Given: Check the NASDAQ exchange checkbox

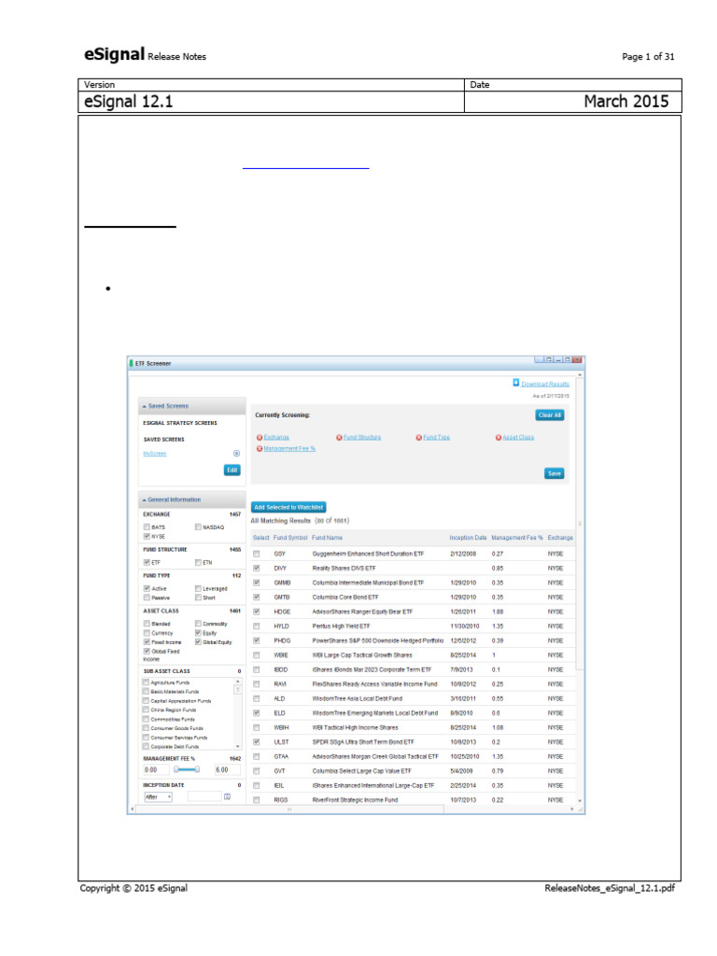Looking at the screenshot, I should point(198,527).
